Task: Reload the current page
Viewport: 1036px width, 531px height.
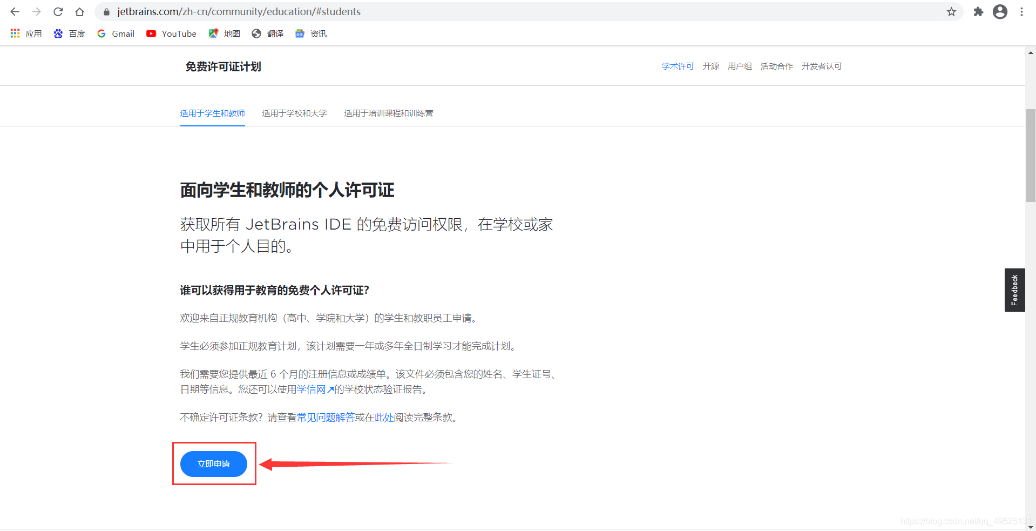Action: 58,11
